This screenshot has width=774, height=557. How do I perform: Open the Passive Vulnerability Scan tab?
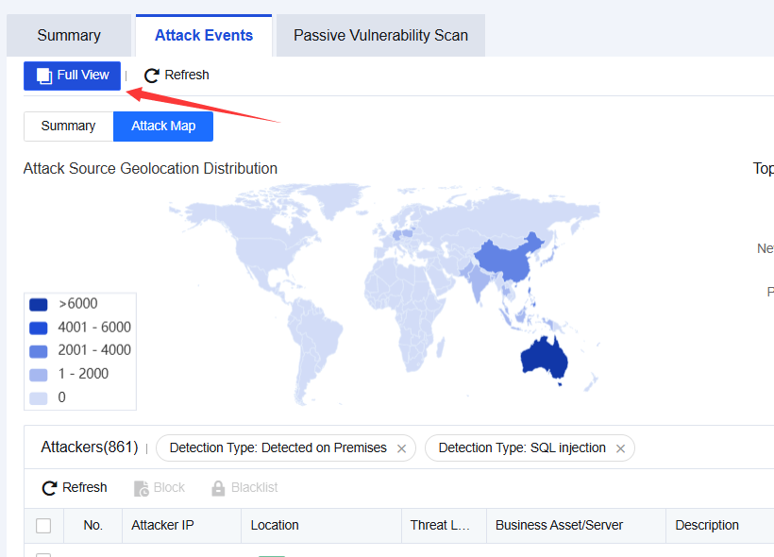click(380, 36)
